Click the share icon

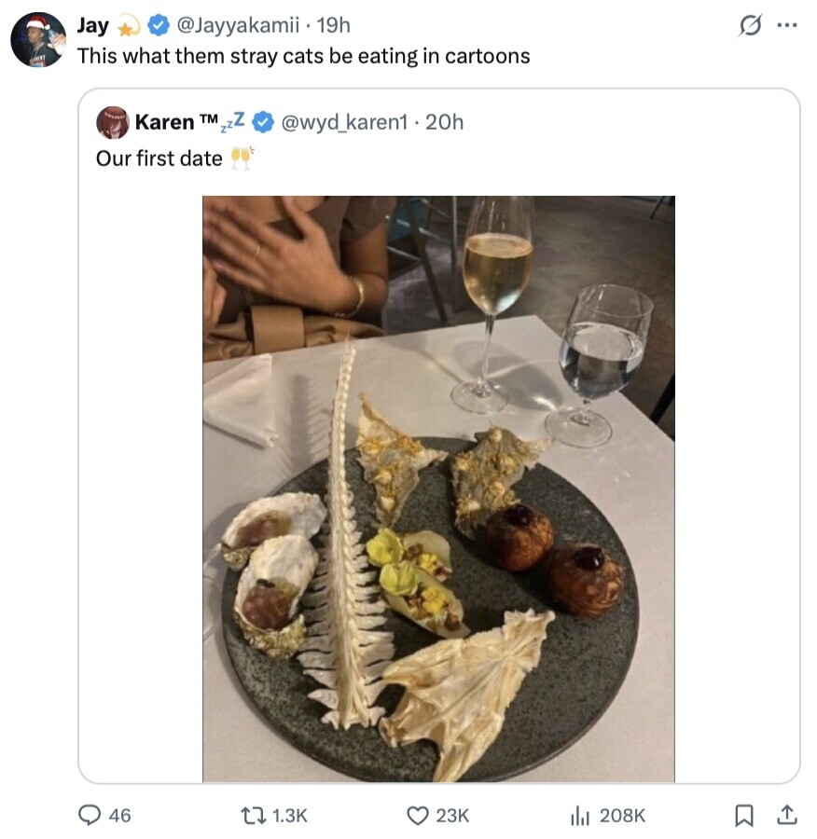coord(787,816)
